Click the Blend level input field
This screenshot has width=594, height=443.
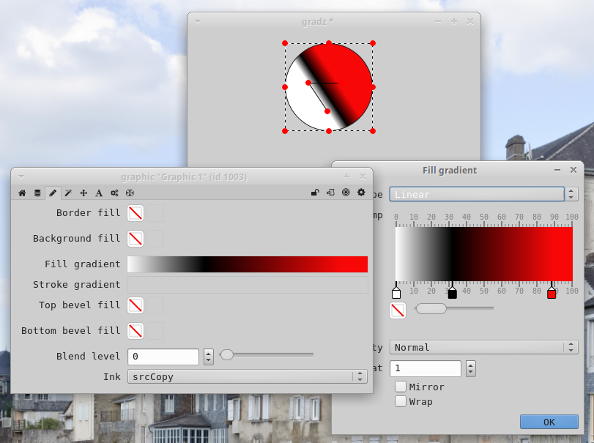163,357
